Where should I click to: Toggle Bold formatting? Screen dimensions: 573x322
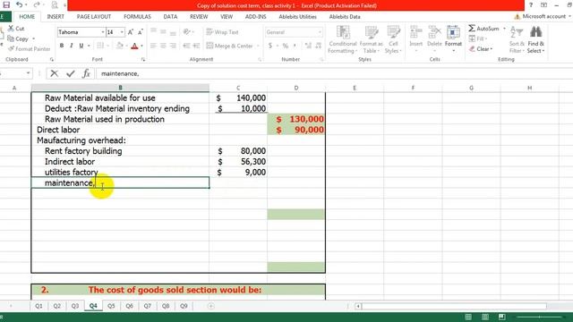point(62,46)
